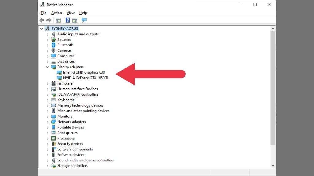Expand the Audio inputs and outputs category
314x176 pixels.
(48, 34)
